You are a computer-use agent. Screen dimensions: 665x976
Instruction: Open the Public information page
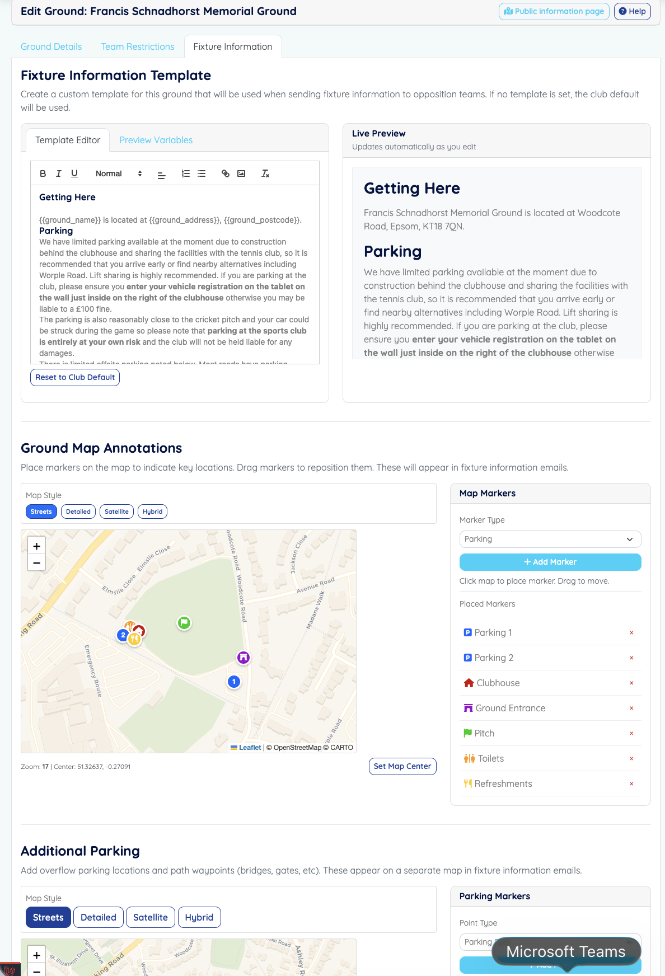tap(554, 11)
